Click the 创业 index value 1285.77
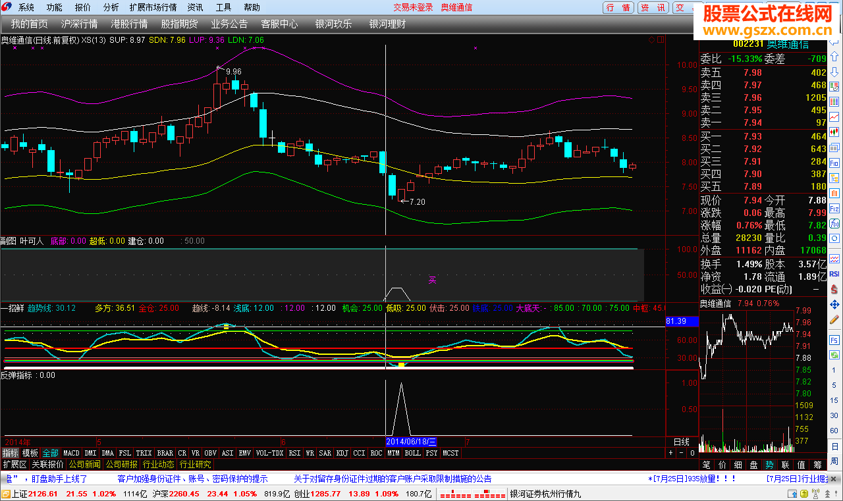This screenshot has height=501, width=843. [326, 494]
